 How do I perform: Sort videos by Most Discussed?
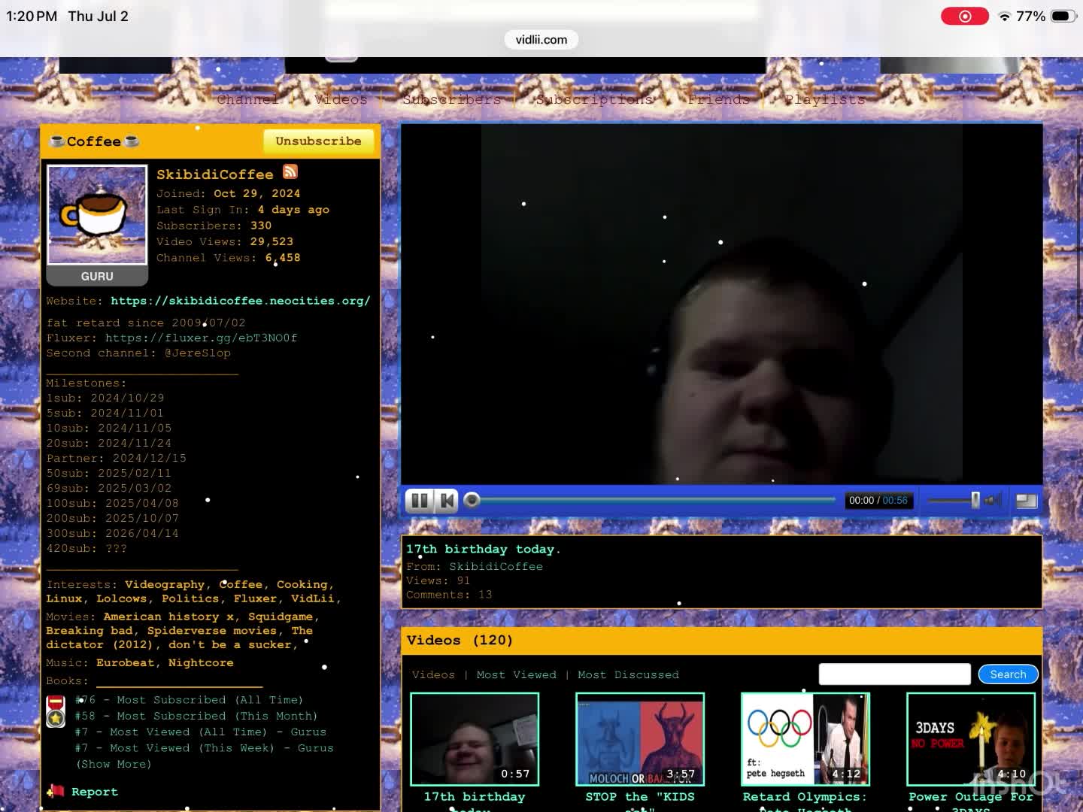coord(628,675)
